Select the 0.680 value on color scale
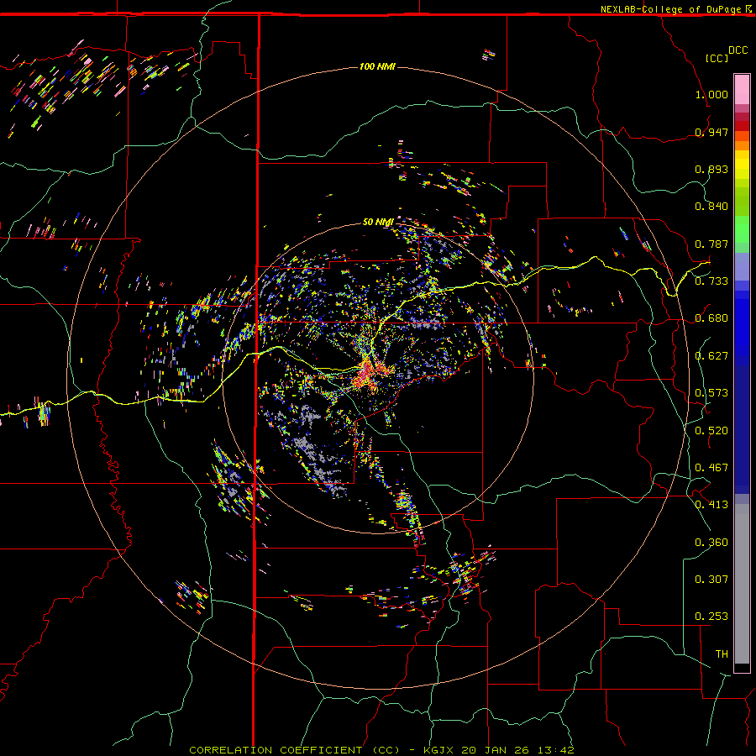 click(711, 318)
